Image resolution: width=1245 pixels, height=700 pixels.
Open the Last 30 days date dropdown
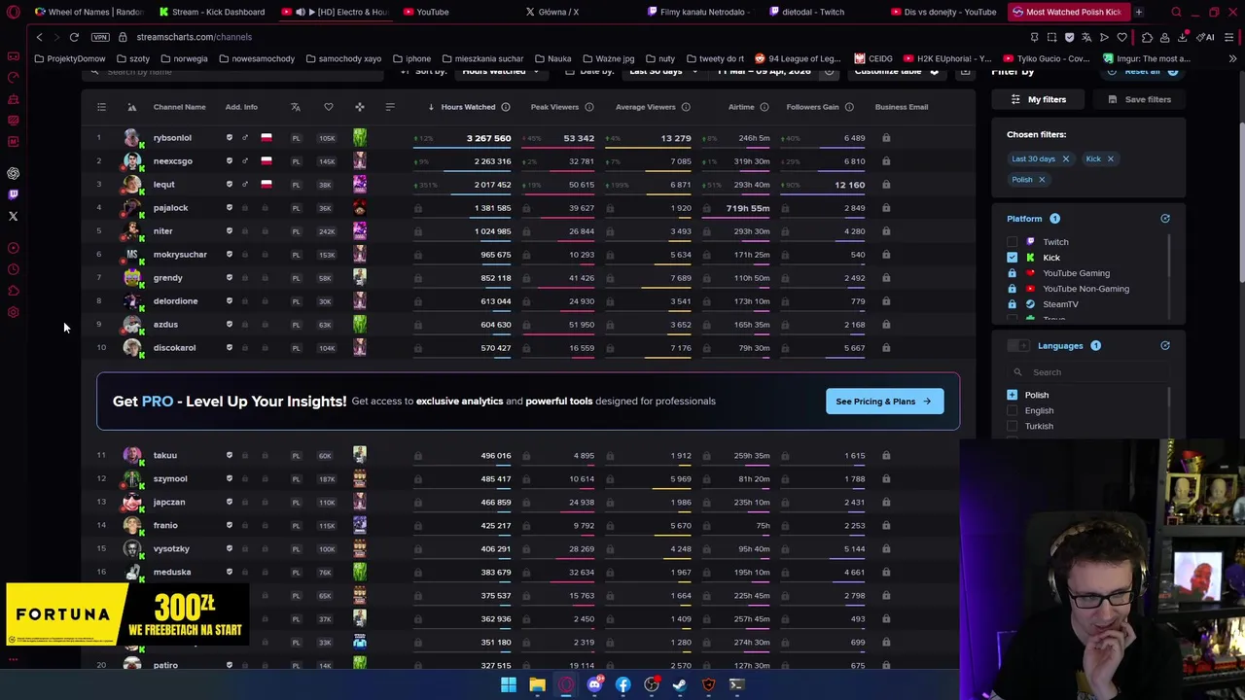(663, 73)
